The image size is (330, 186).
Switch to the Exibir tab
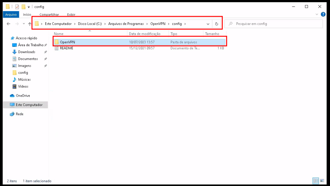coord(71,15)
